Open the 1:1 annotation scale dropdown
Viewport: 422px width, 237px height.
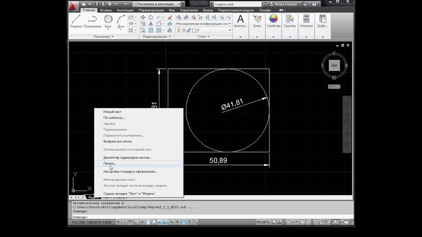tap(292, 222)
